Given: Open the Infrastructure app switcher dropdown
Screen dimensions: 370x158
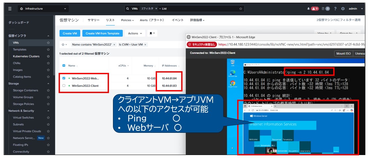Looking at the screenshot, I should [x=43, y=9].
